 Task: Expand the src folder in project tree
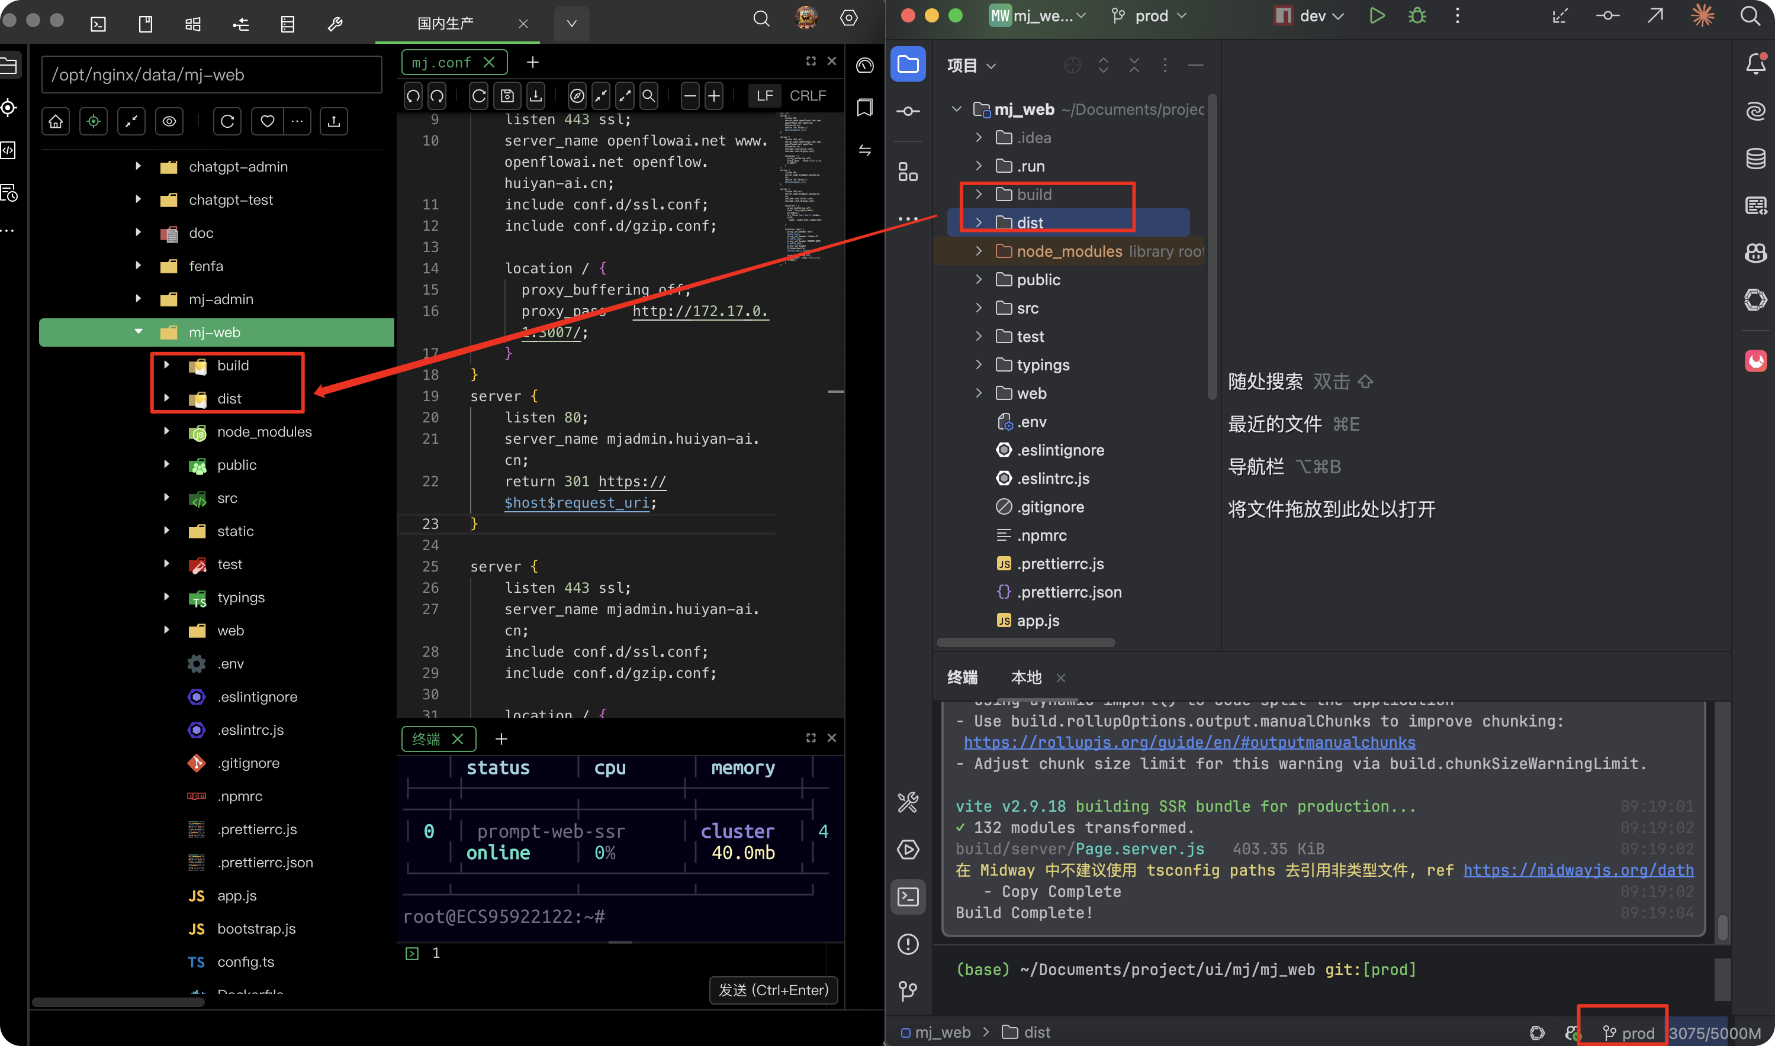(979, 308)
